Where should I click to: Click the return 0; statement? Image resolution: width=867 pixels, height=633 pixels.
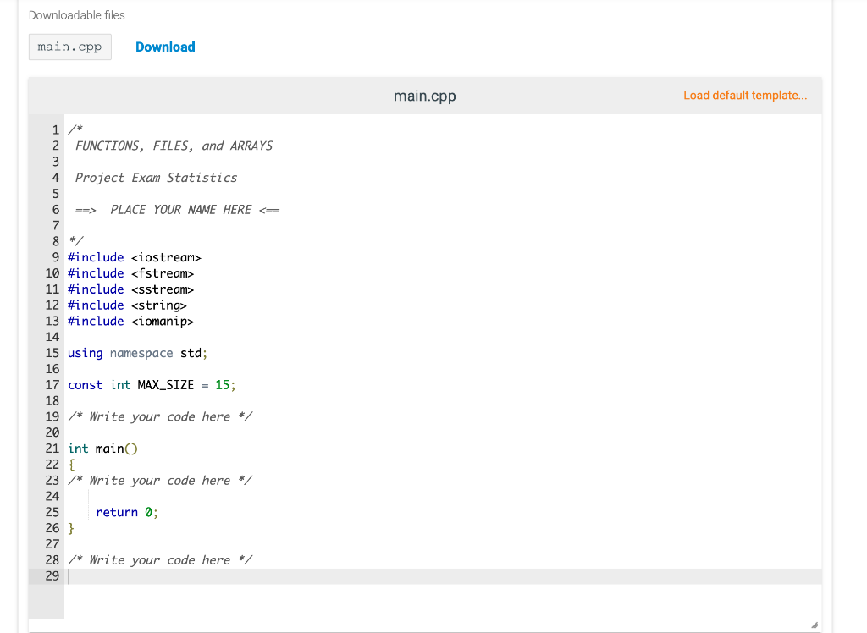click(x=127, y=512)
